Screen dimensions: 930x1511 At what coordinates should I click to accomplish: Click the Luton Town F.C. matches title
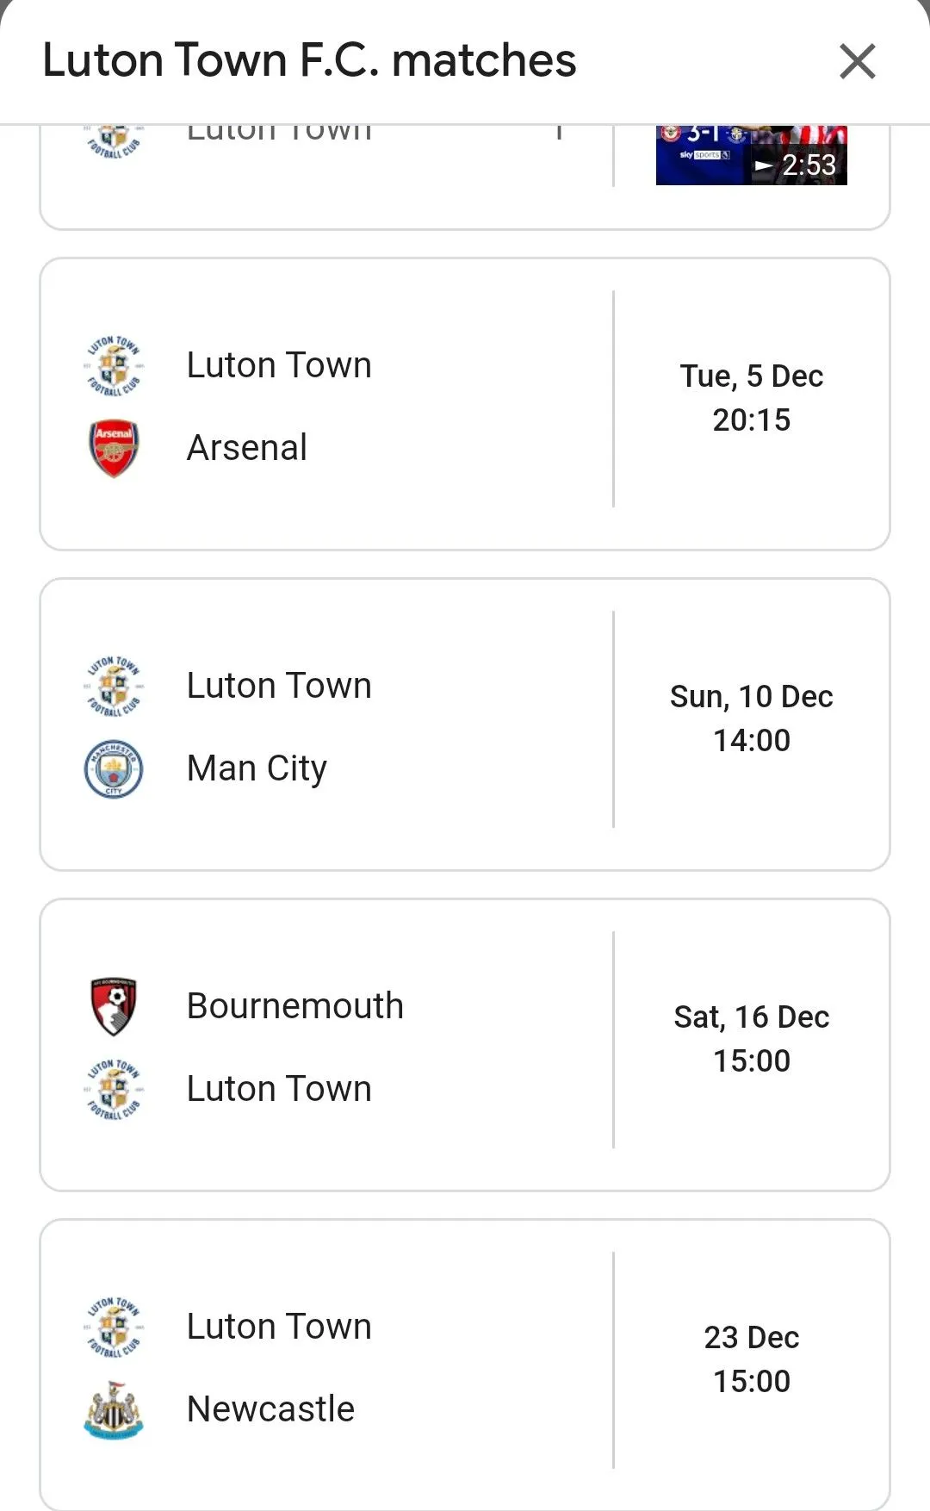(309, 60)
